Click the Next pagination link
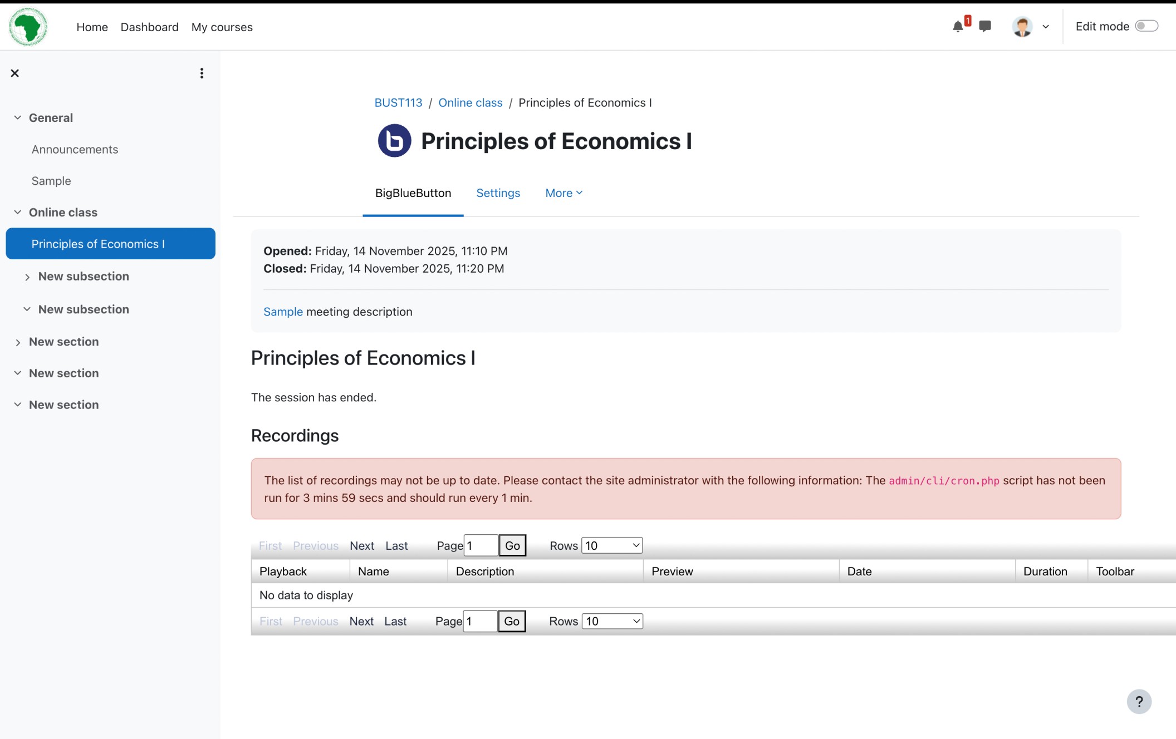The width and height of the screenshot is (1176, 739). click(361, 545)
